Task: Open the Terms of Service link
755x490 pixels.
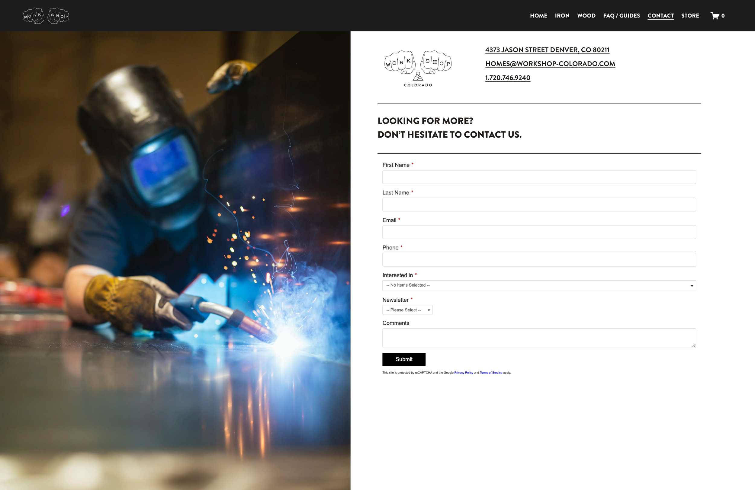Action: point(490,372)
